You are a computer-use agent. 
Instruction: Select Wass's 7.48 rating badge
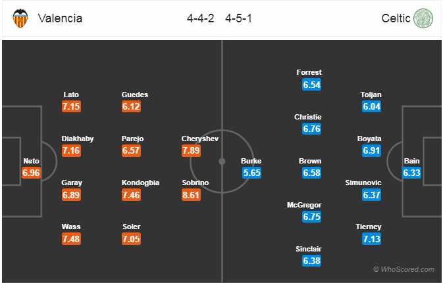tap(72, 239)
